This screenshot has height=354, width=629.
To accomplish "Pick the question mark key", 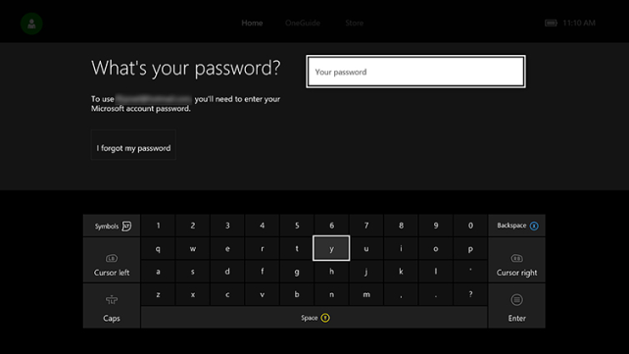I will point(470,294).
